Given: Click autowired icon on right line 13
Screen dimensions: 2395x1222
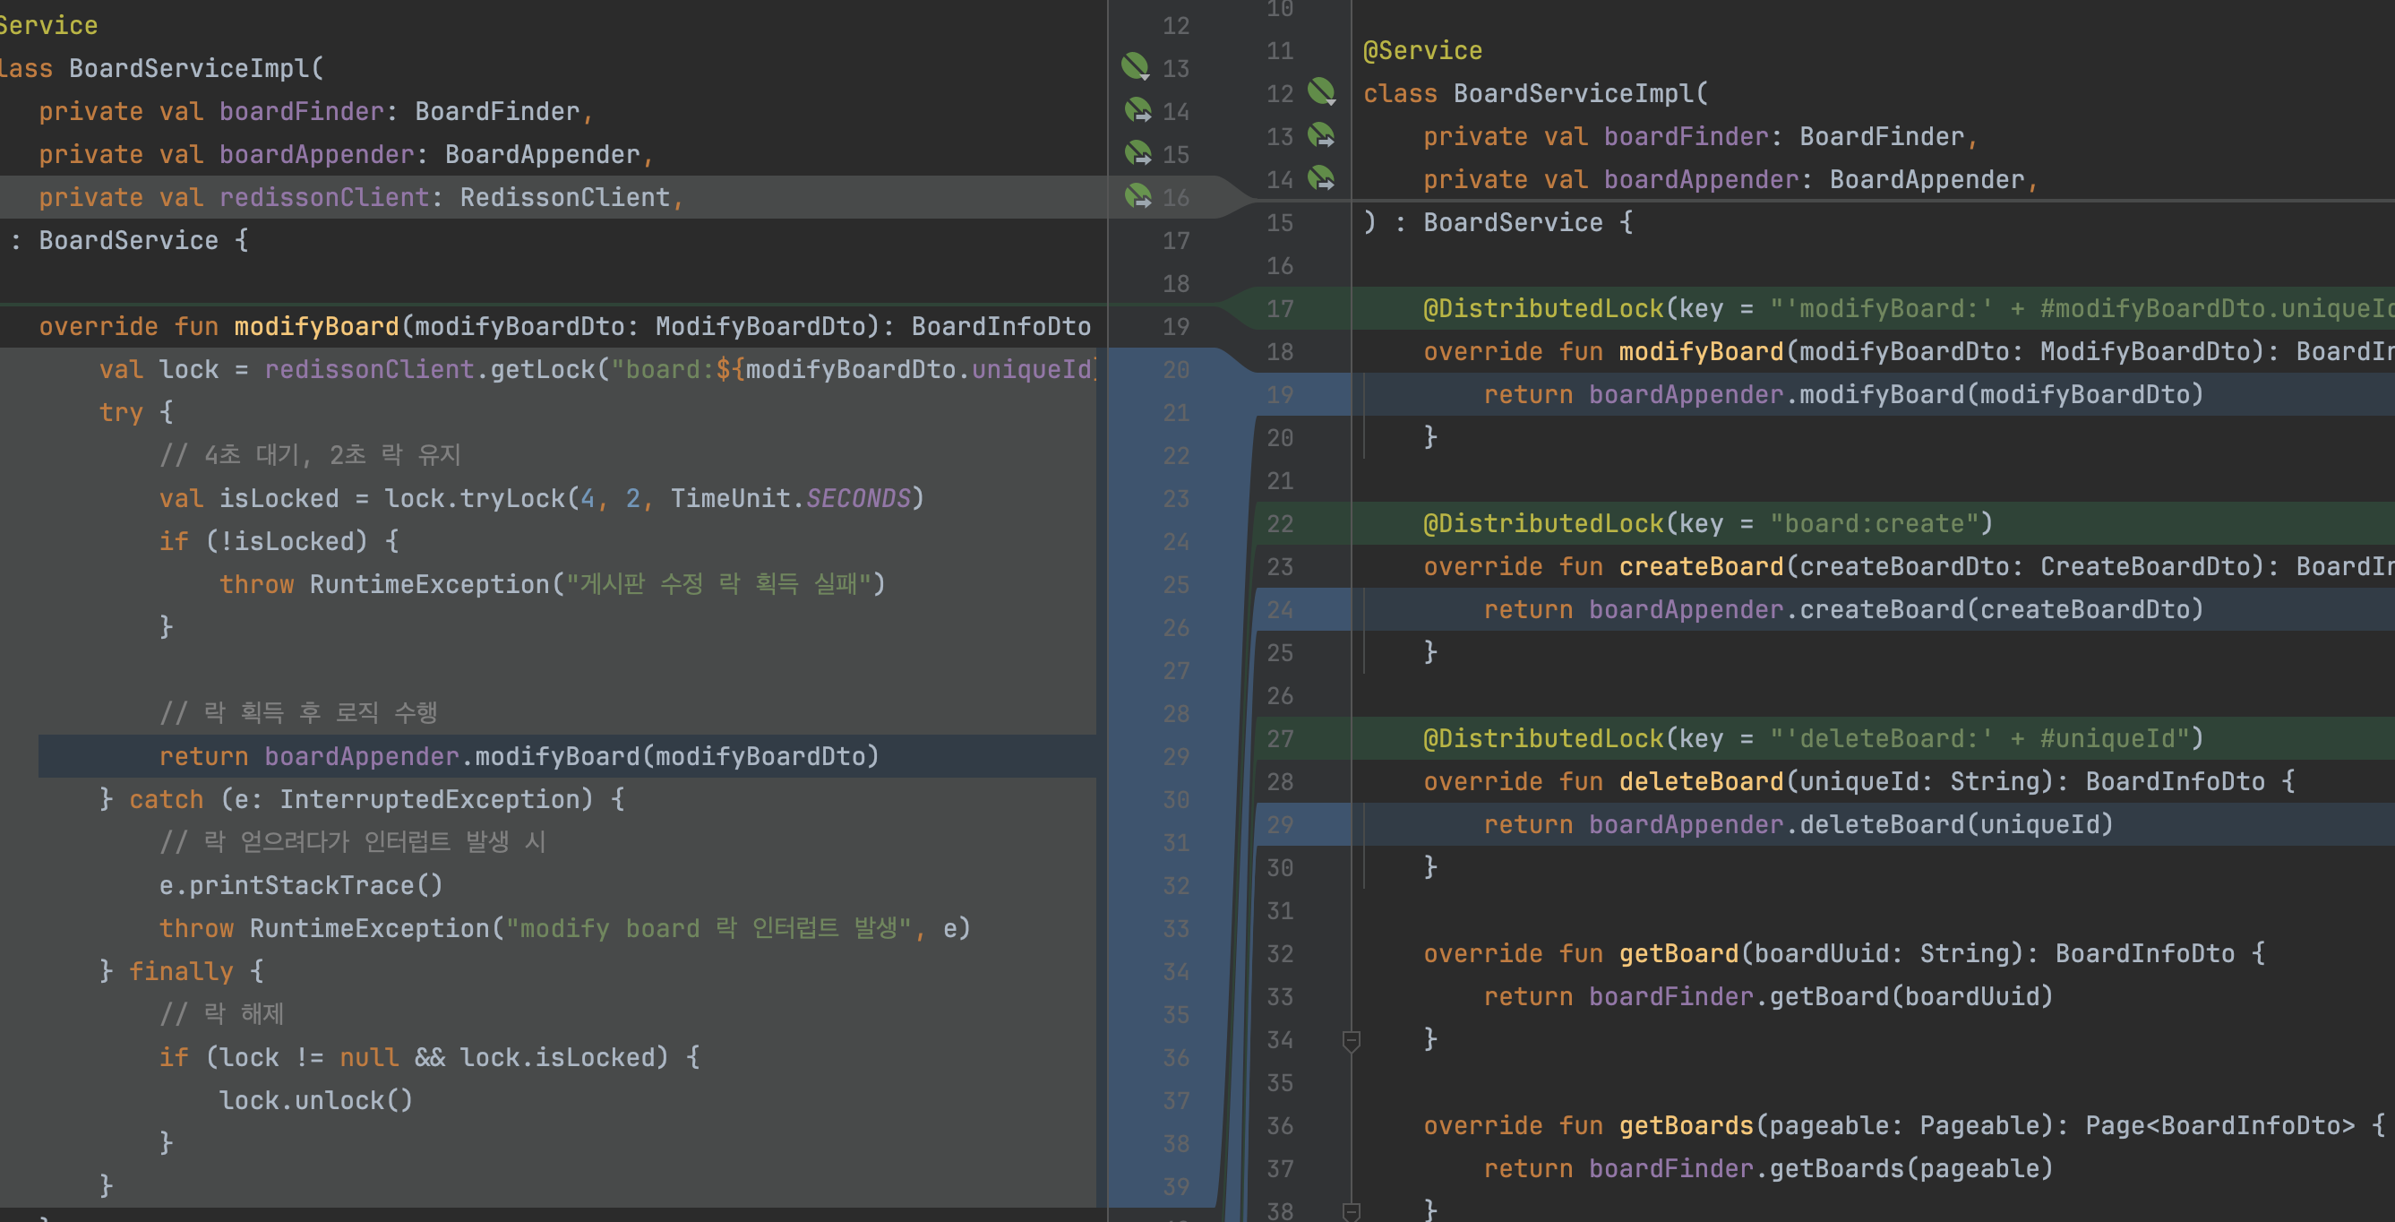Looking at the screenshot, I should (x=1321, y=136).
